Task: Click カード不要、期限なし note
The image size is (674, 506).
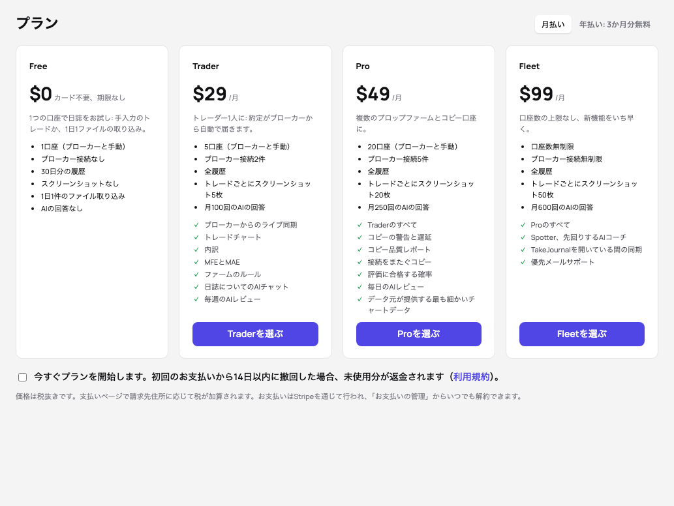Action: tap(89, 98)
